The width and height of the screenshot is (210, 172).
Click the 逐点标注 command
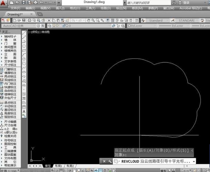pyautogui.click(x=9, y=103)
